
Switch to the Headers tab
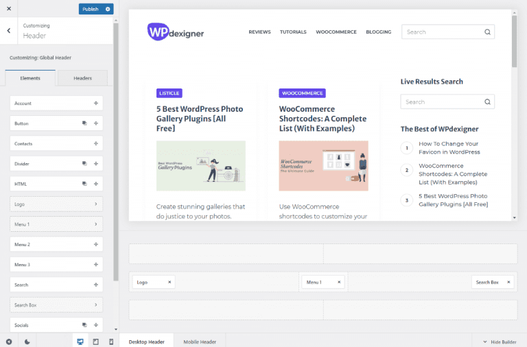coord(82,78)
